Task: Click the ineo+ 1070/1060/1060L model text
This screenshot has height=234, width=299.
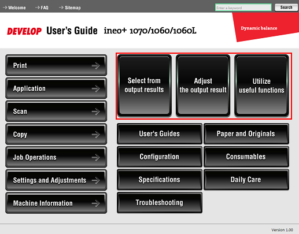Action: click(x=150, y=31)
